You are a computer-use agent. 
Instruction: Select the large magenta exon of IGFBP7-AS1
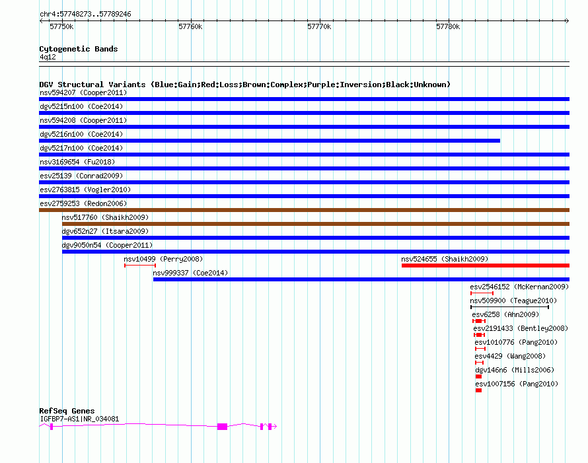(223, 427)
